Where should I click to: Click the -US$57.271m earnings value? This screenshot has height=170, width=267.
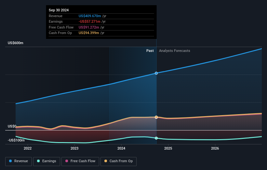click(x=89, y=21)
